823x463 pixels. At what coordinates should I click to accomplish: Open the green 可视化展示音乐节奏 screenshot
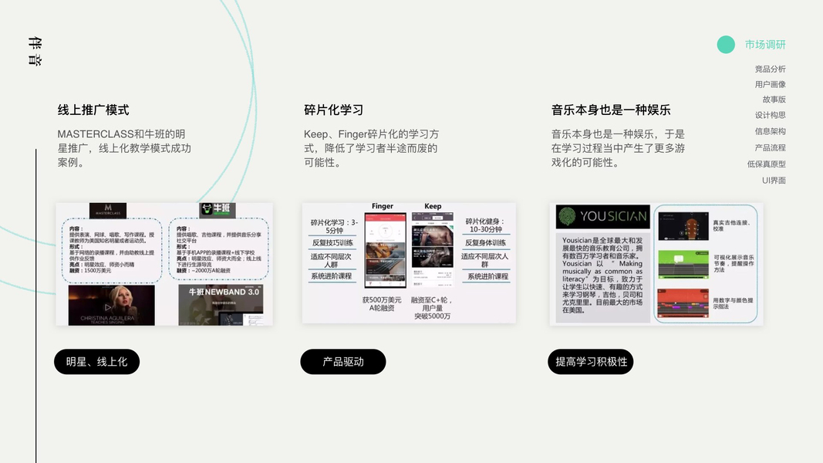pyautogui.click(x=683, y=264)
